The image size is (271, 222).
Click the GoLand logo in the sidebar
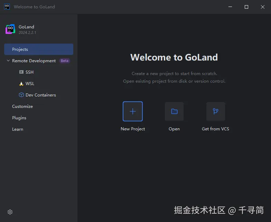[10, 29]
